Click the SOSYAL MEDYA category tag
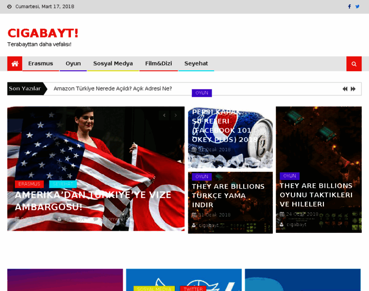Viewport: 369px width, 291px height. click(x=154, y=289)
